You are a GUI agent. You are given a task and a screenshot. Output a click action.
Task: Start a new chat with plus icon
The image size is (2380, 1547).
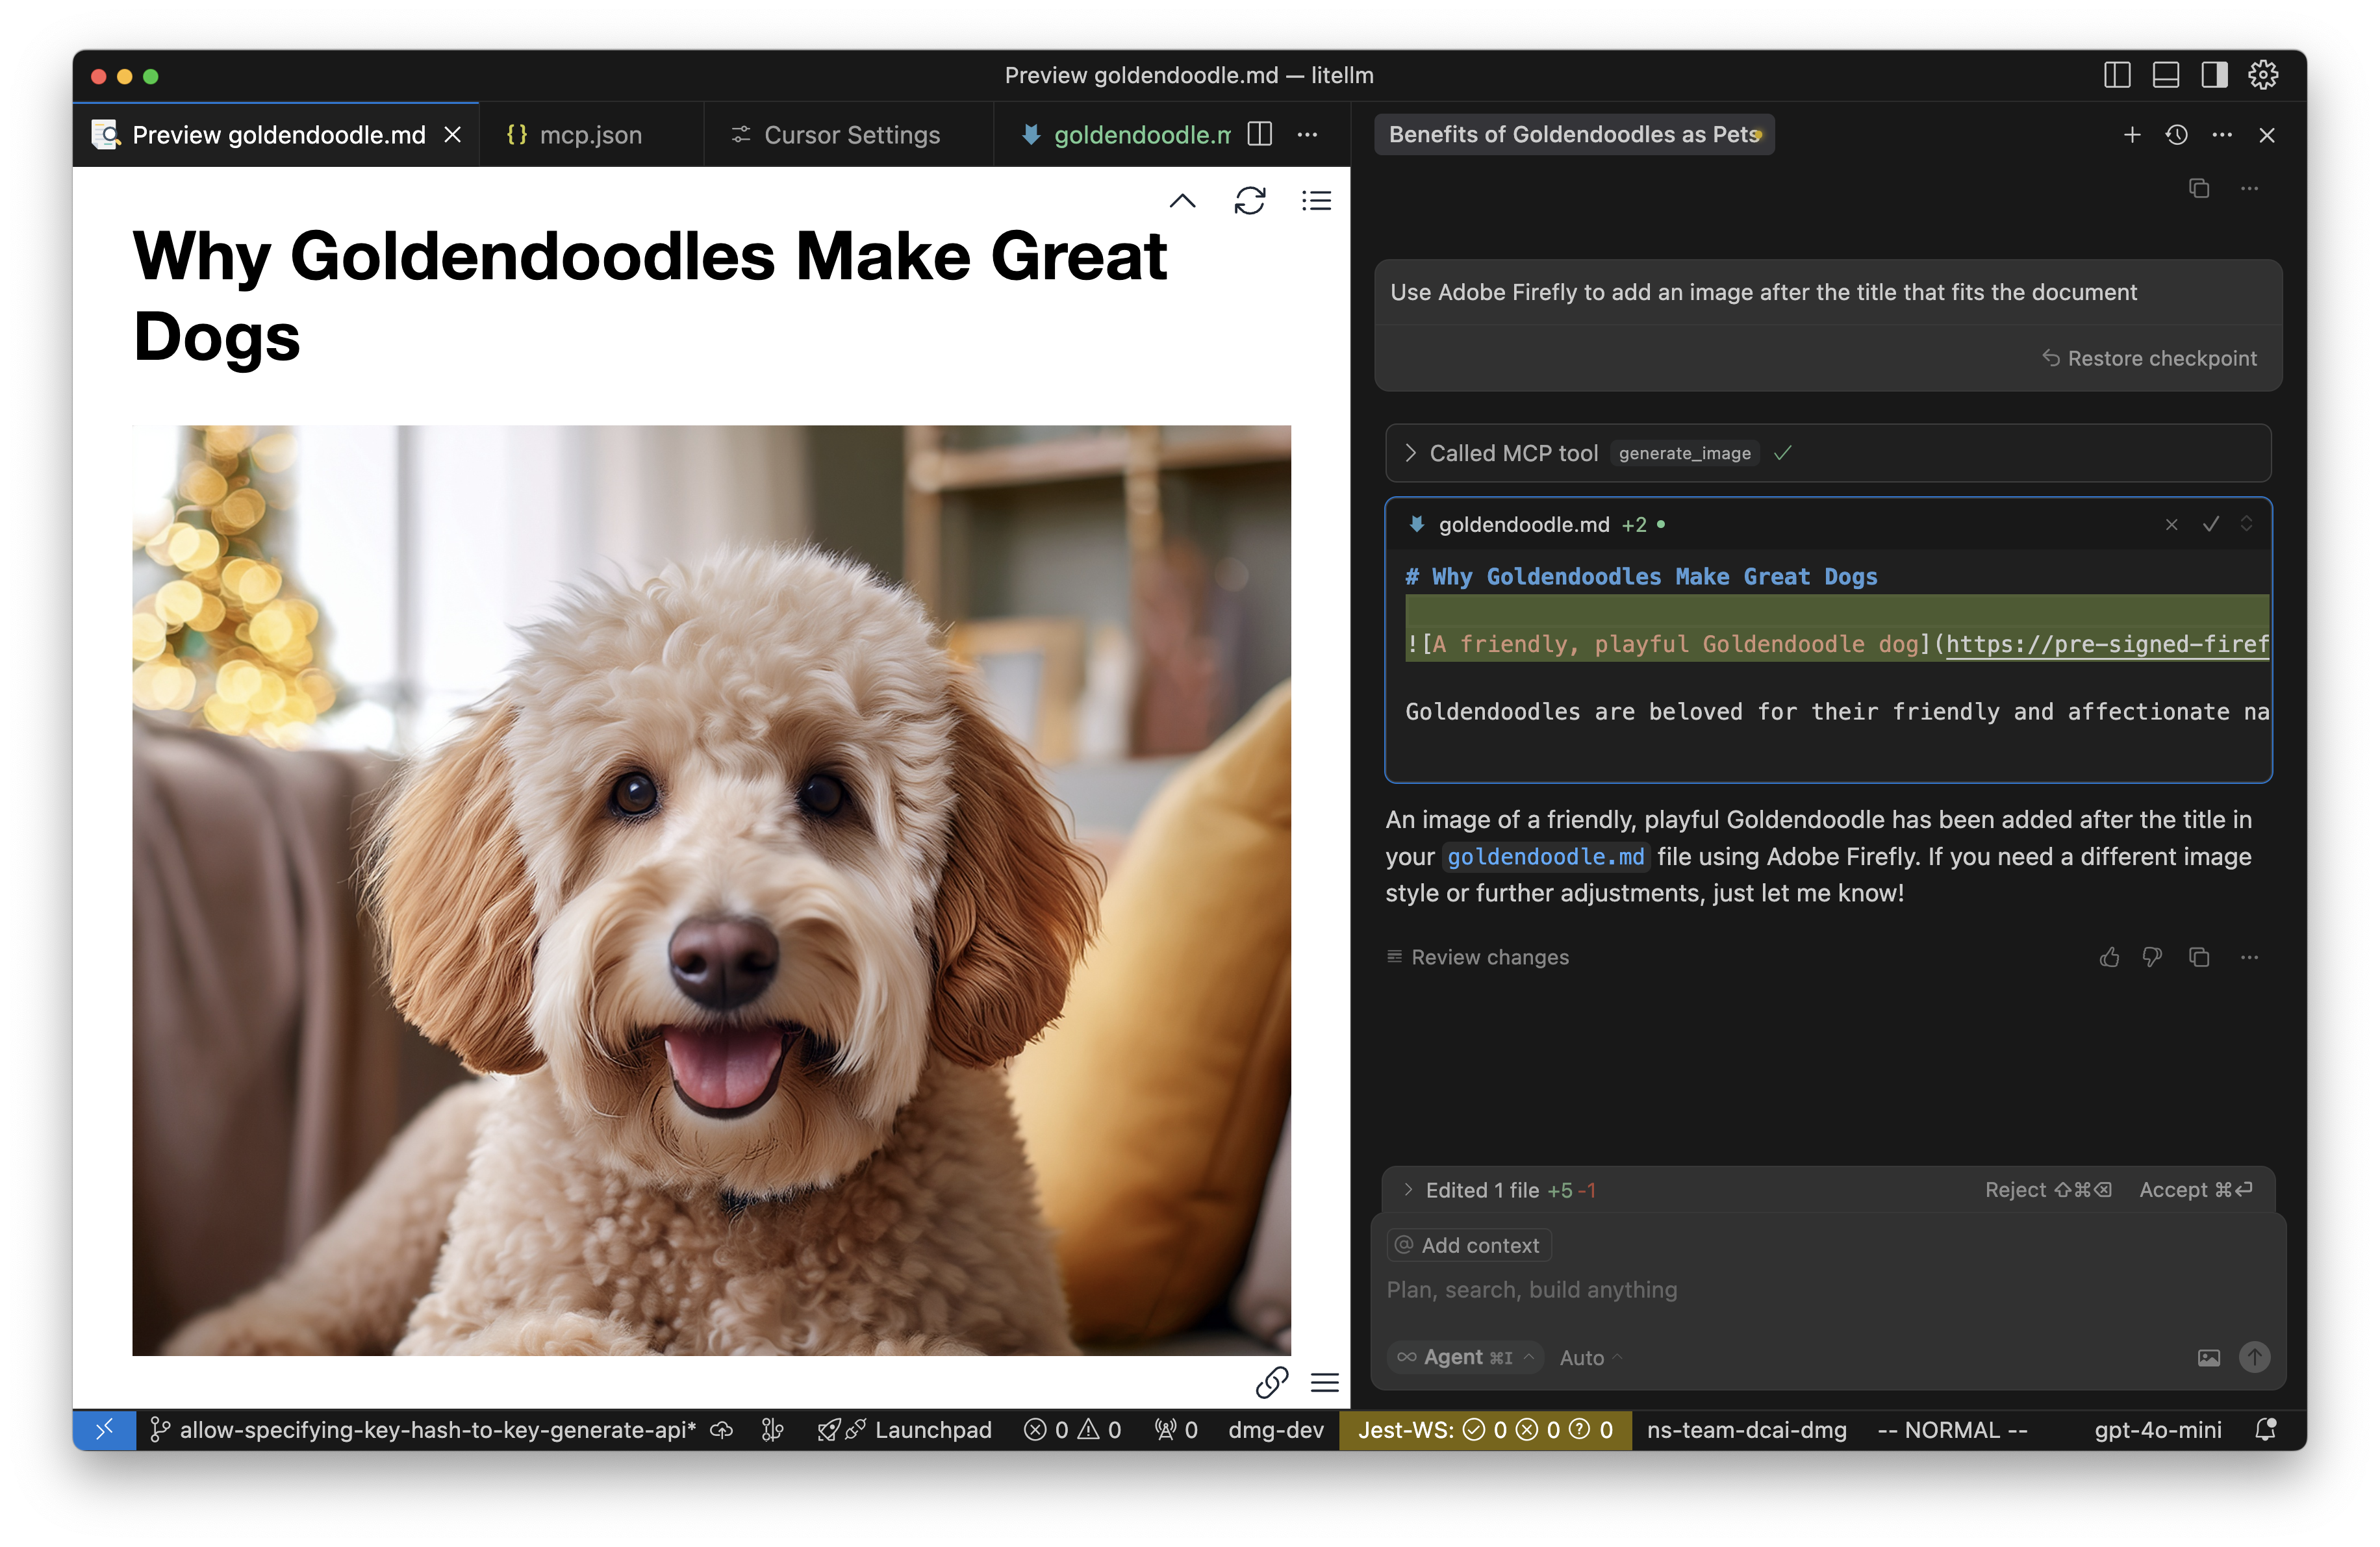click(x=2131, y=134)
